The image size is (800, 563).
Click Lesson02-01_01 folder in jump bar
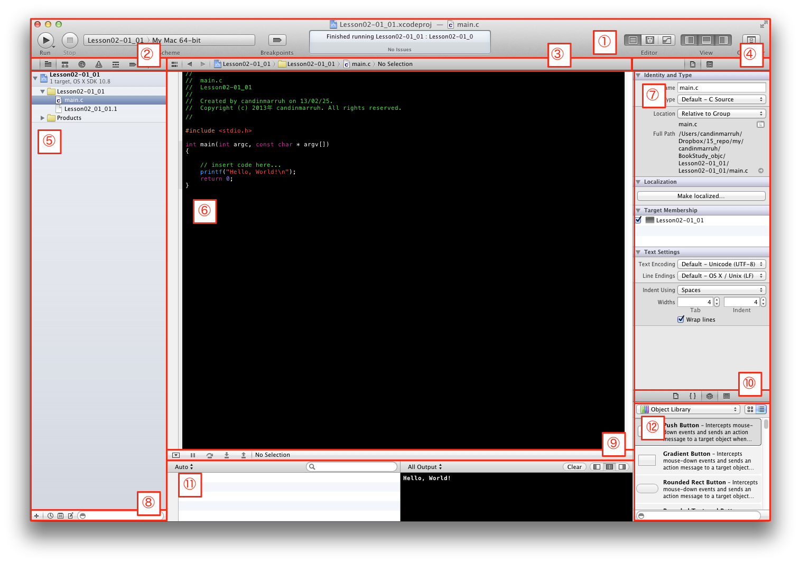[x=306, y=64]
